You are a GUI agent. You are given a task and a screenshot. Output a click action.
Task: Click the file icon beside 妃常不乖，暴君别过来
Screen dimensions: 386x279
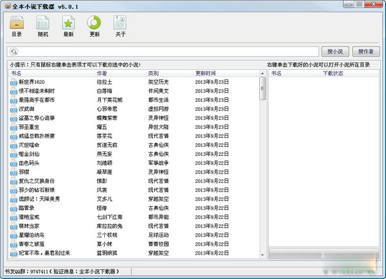coord(14,253)
